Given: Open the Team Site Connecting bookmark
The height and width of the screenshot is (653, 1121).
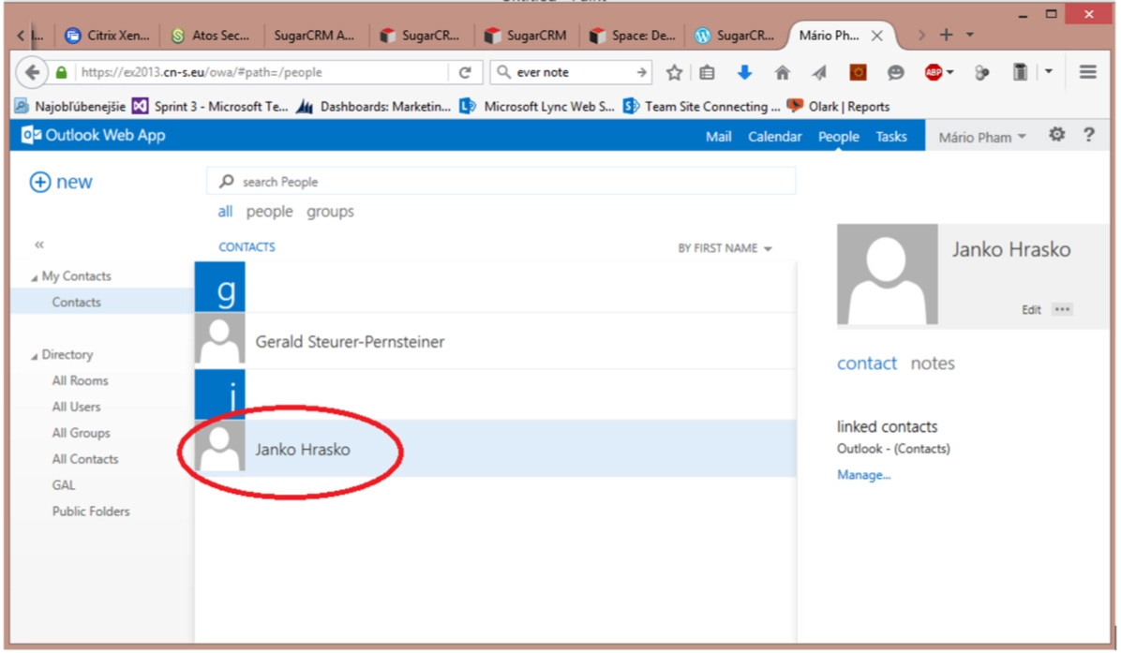Looking at the screenshot, I should (701, 107).
